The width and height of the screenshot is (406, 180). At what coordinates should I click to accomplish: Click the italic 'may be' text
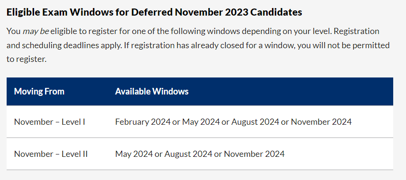[36, 32]
